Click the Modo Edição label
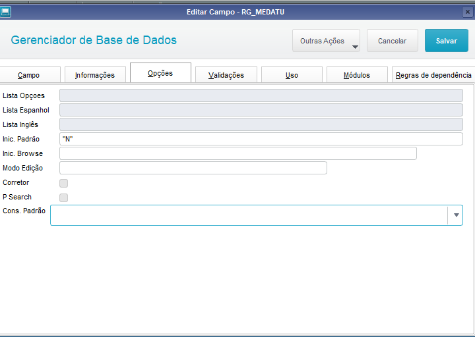 click(22, 168)
